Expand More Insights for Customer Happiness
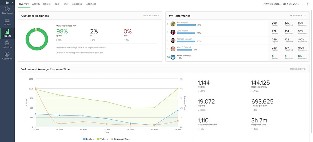The height and width of the screenshot is (142, 313). tap(151, 16)
